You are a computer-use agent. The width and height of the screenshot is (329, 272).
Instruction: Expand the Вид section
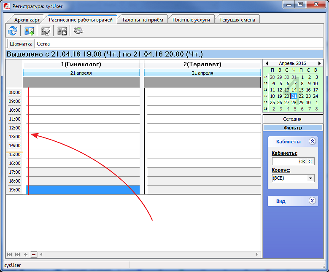pyautogui.click(x=312, y=201)
